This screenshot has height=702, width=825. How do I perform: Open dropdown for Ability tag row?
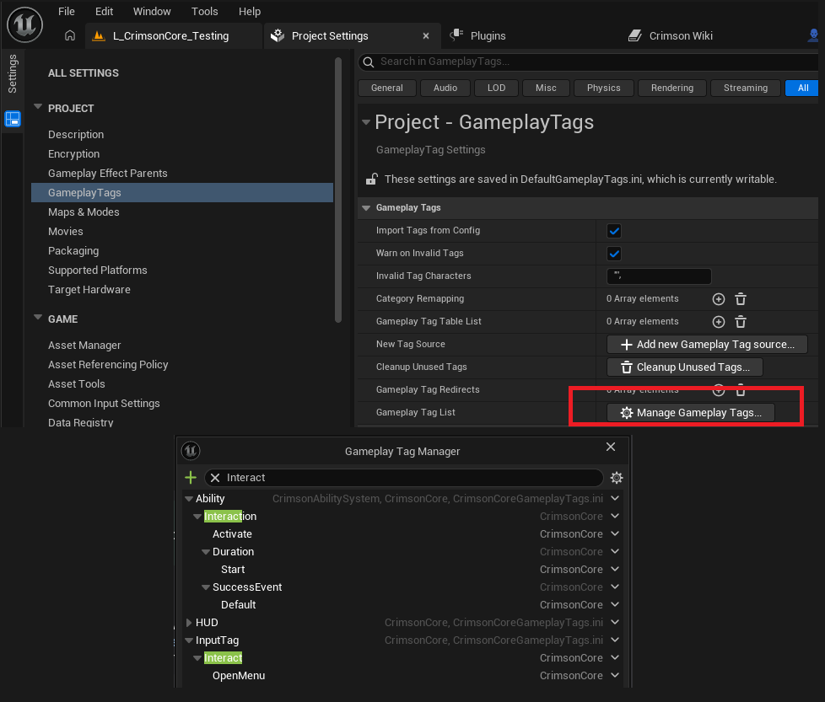(x=615, y=498)
